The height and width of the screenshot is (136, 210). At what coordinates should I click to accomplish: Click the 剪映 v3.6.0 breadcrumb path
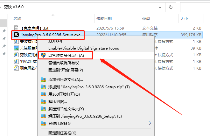click(x=14, y=7)
